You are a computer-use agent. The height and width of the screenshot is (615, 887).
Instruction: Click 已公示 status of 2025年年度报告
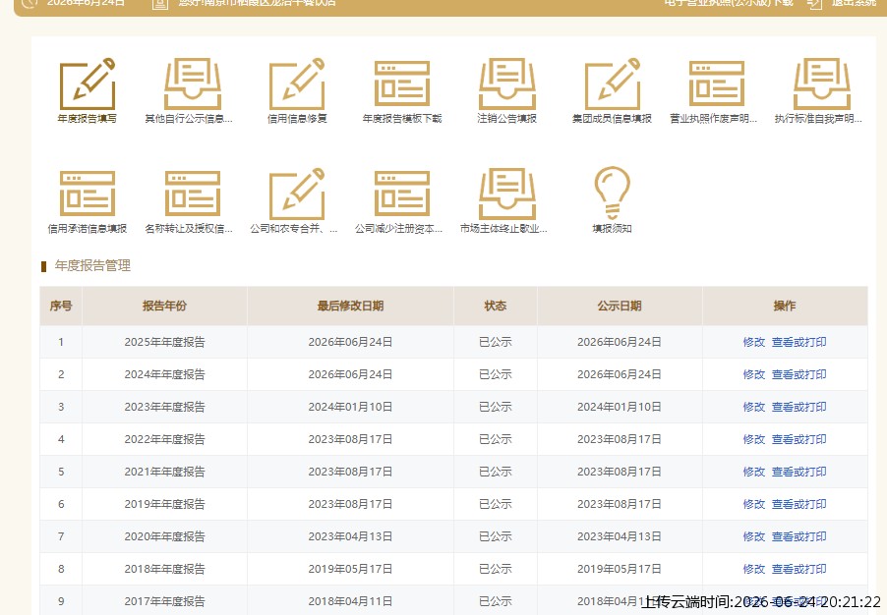[496, 342]
